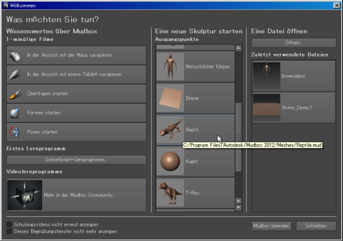The width and height of the screenshot is (343, 241).
Task: Open the 'Übertragen starten' movie
Action: click(x=76, y=94)
